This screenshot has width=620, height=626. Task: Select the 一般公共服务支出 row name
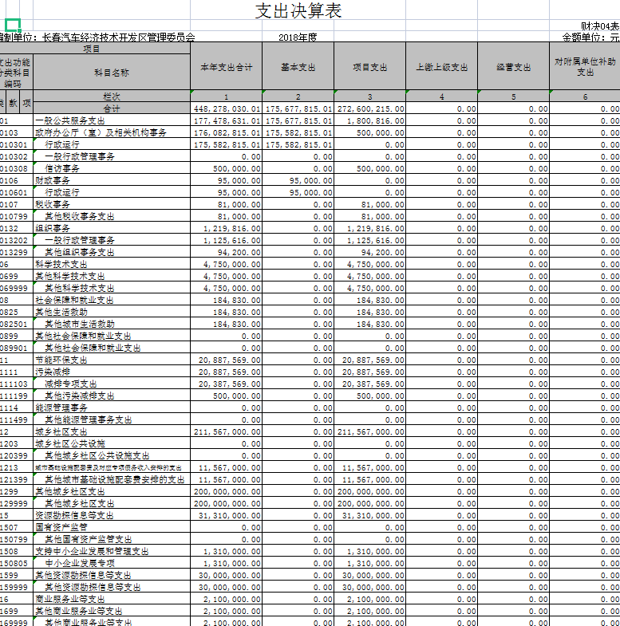click(x=70, y=120)
